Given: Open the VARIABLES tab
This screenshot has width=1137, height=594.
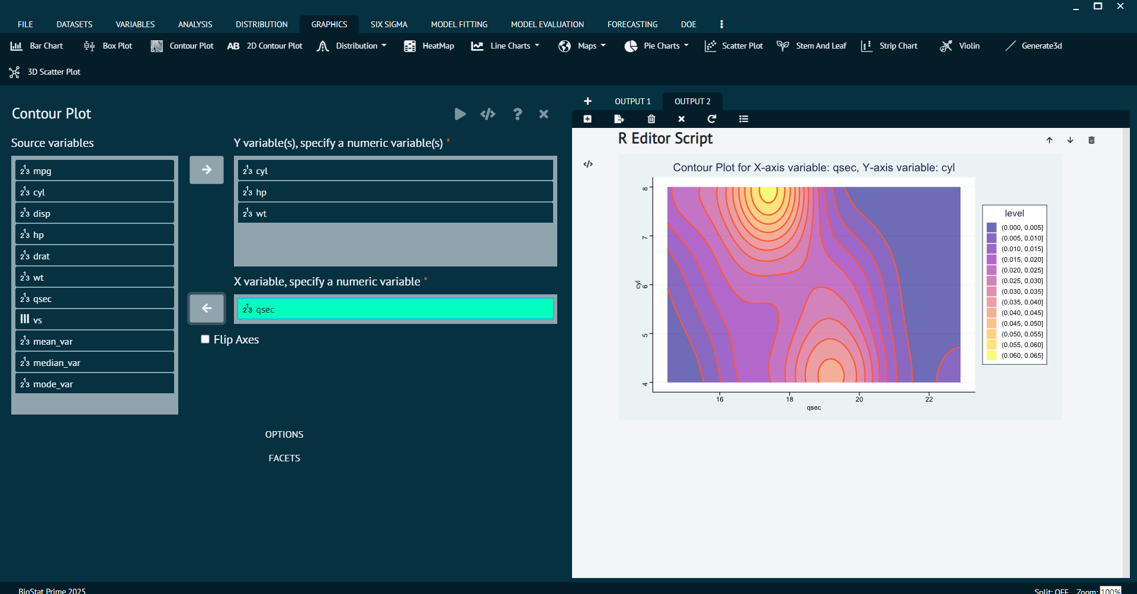Looking at the screenshot, I should (x=135, y=24).
